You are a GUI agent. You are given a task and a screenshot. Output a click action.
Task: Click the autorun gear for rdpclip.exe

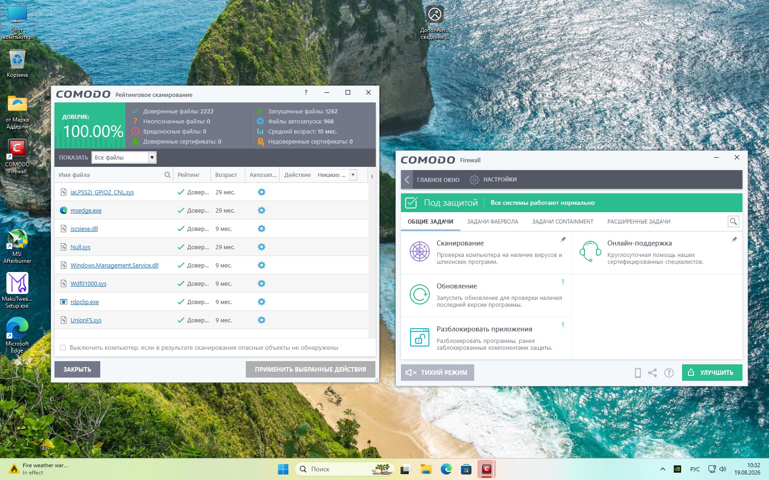[261, 302]
